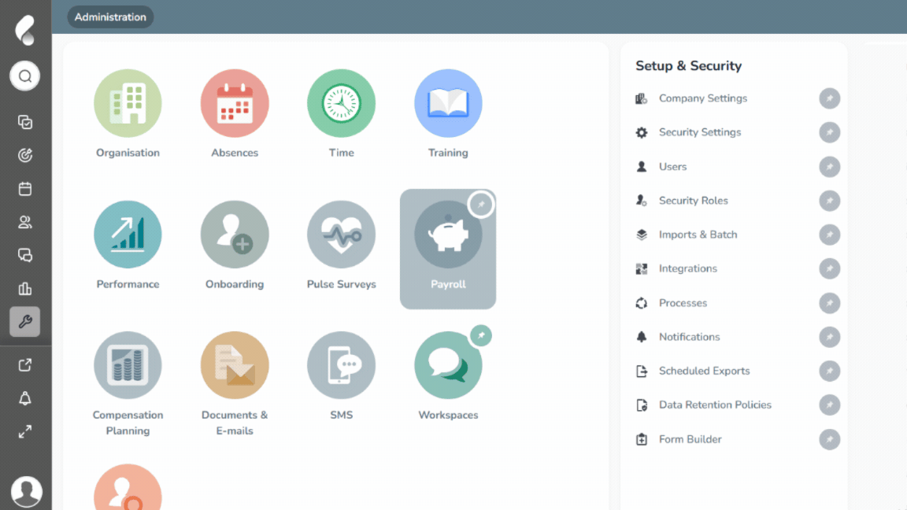Open the Time clock module
This screenshot has height=510, width=907.
click(x=341, y=104)
